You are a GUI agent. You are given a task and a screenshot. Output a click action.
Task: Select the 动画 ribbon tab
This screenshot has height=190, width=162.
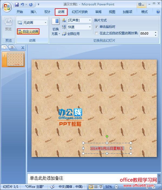coord(61,12)
